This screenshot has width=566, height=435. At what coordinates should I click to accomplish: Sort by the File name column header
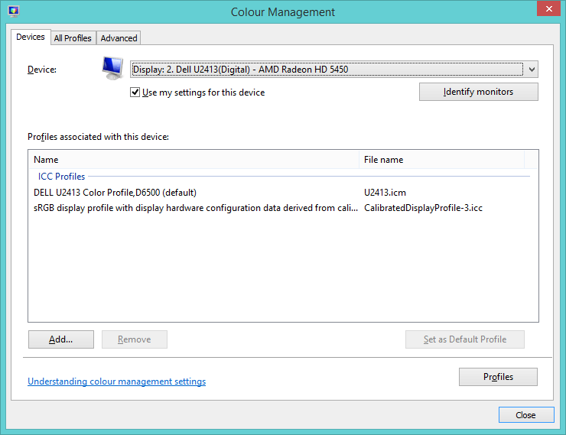pyautogui.click(x=441, y=160)
